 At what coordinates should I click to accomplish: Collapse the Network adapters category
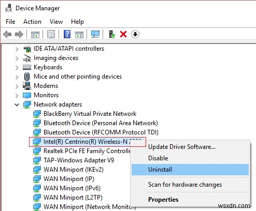[x=17, y=104]
